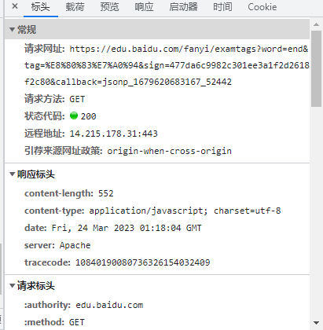Click the :authority value edu.baidu.com
323x330 pixels.
[109, 305]
